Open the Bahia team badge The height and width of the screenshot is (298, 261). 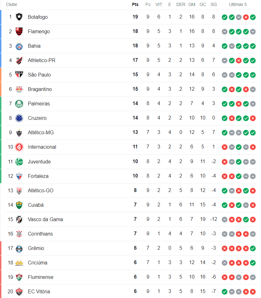[x=19, y=46]
